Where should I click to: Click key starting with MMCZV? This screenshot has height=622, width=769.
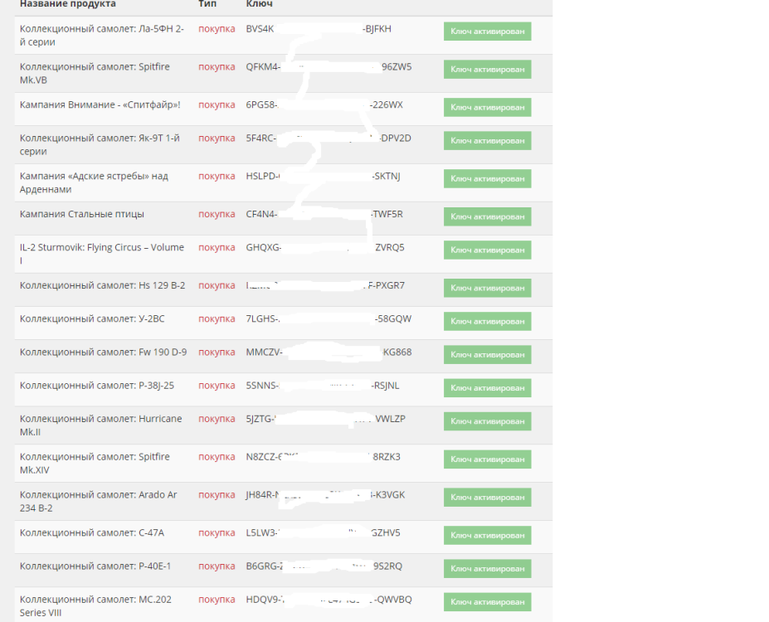pyautogui.click(x=329, y=352)
